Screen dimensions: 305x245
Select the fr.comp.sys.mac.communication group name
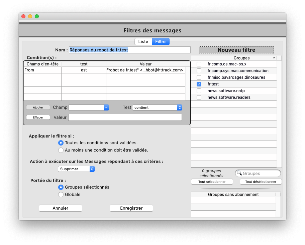tap(238, 71)
